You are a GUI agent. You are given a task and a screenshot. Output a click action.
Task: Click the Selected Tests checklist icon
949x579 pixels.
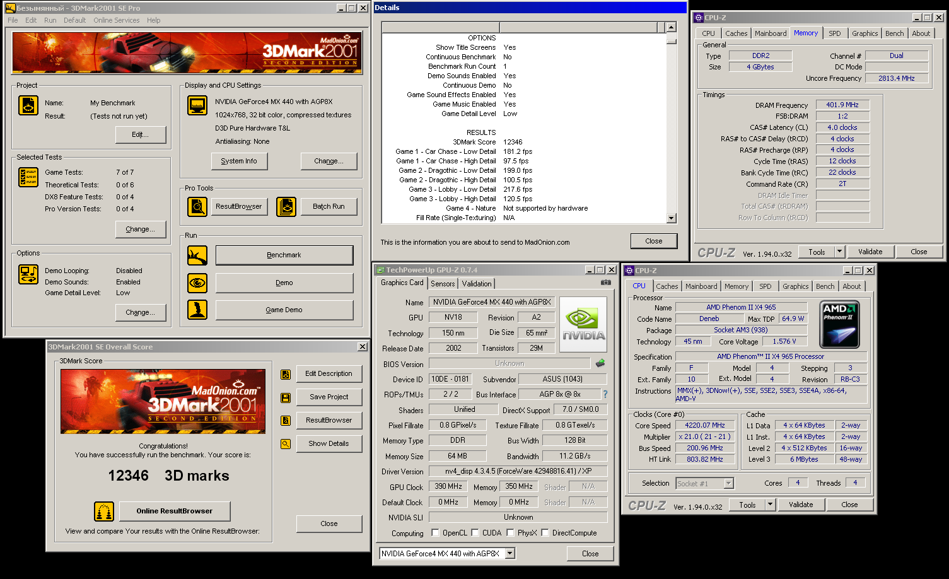tap(28, 177)
